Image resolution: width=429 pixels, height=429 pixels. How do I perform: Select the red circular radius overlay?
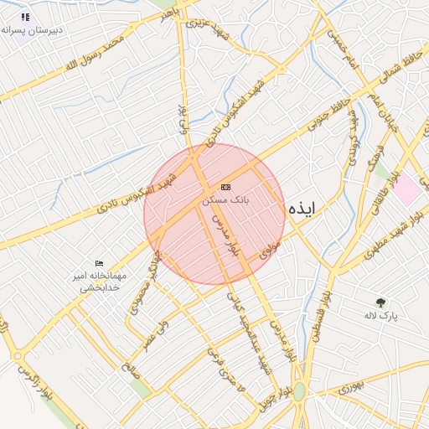tap(214, 214)
